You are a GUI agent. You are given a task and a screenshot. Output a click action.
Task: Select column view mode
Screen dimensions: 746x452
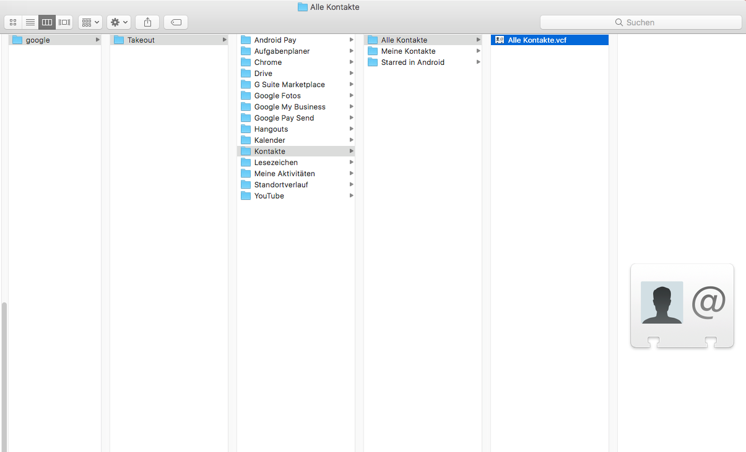[x=47, y=22]
